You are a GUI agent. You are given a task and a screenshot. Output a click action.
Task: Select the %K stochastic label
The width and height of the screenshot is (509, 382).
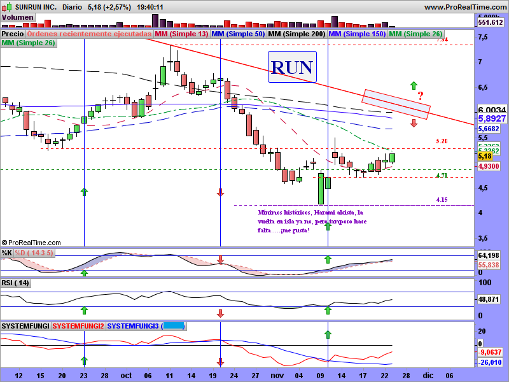[7, 253]
